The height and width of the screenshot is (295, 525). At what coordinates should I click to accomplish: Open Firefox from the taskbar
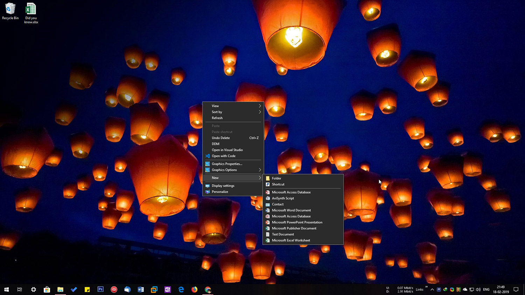click(x=194, y=289)
